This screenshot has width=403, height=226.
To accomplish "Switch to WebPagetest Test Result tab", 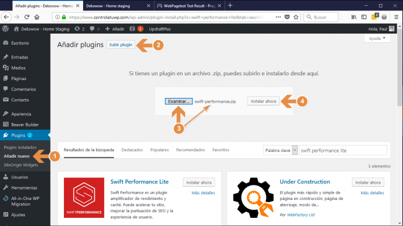I will [189, 6].
